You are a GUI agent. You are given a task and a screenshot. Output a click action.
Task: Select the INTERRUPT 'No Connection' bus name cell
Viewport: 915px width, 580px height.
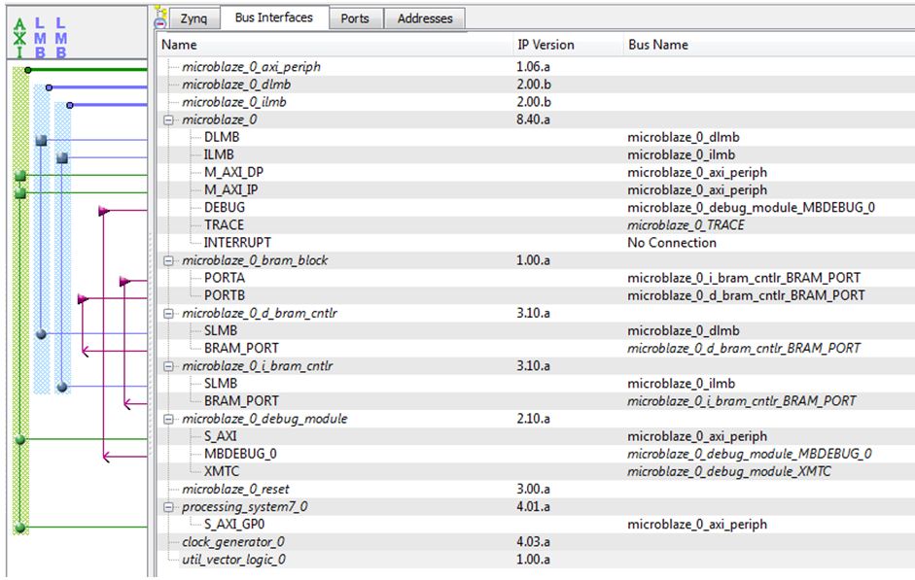671,243
